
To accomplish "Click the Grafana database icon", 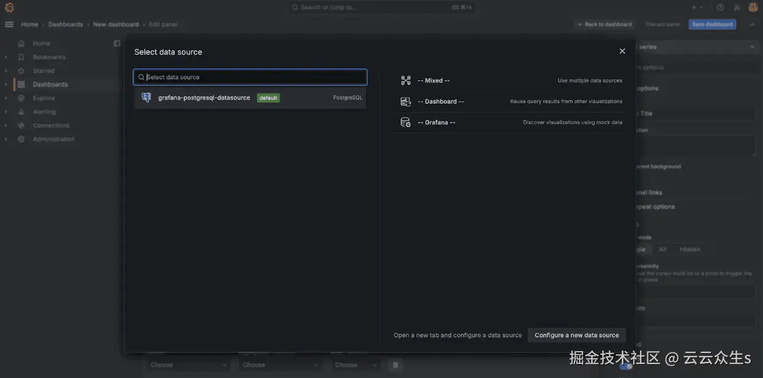I will (x=406, y=122).
